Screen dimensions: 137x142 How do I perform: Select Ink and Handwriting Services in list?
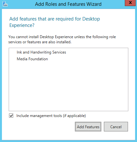41,52
